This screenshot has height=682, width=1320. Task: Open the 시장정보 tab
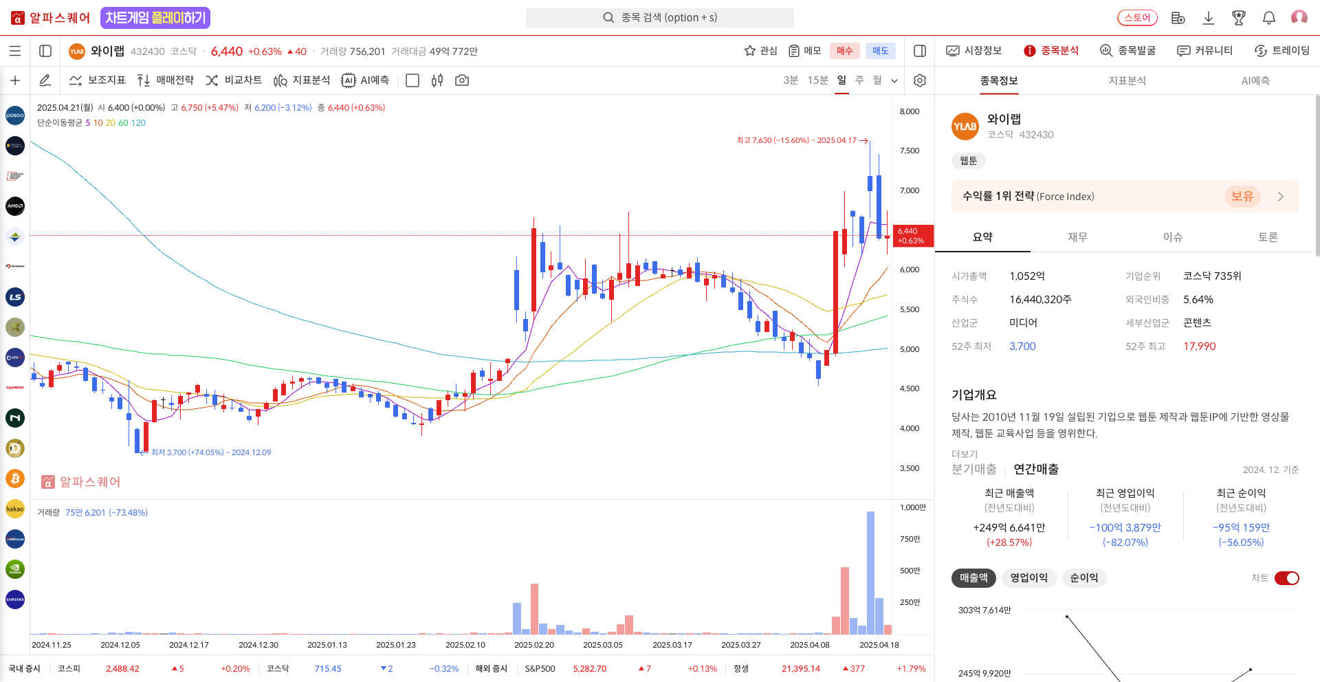pos(974,51)
